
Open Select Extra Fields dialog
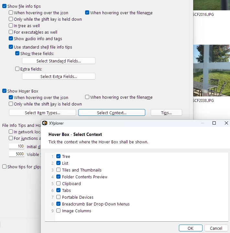59,76
